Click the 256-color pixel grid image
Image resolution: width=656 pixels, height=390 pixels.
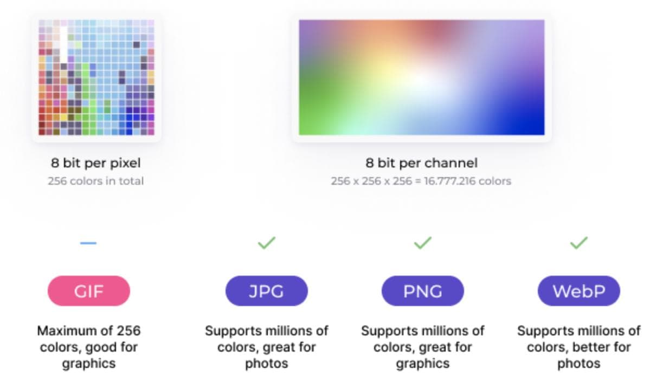click(97, 77)
